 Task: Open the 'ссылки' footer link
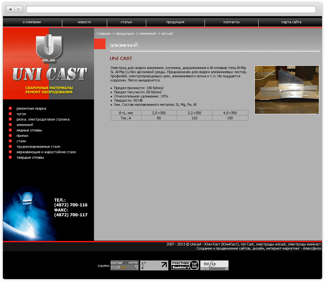[103, 266]
